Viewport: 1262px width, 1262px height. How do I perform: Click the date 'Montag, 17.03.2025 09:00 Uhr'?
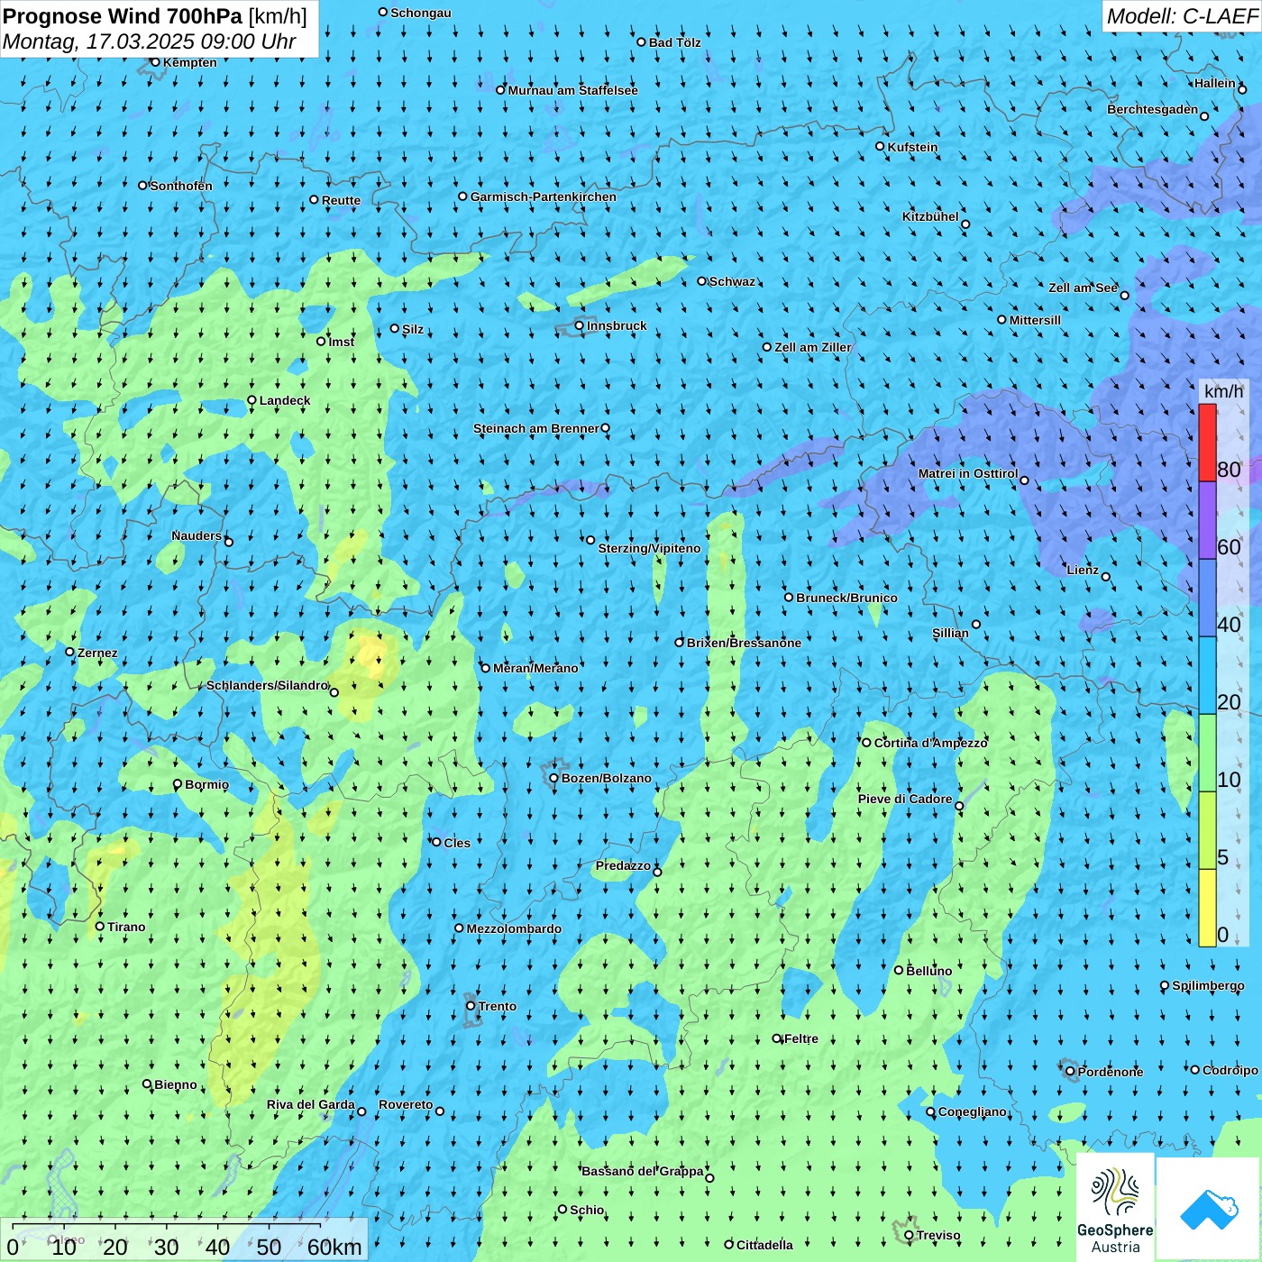coord(150,41)
